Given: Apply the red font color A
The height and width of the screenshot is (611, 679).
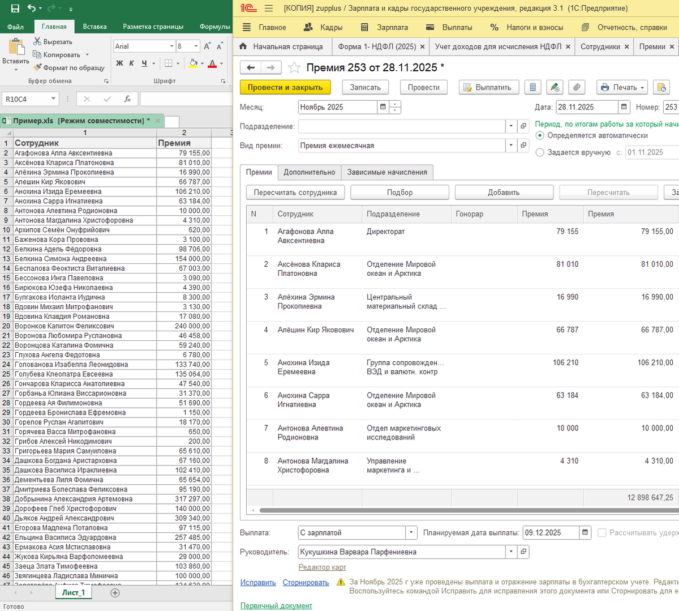Looking at the screenshot, I should (212, 63).
